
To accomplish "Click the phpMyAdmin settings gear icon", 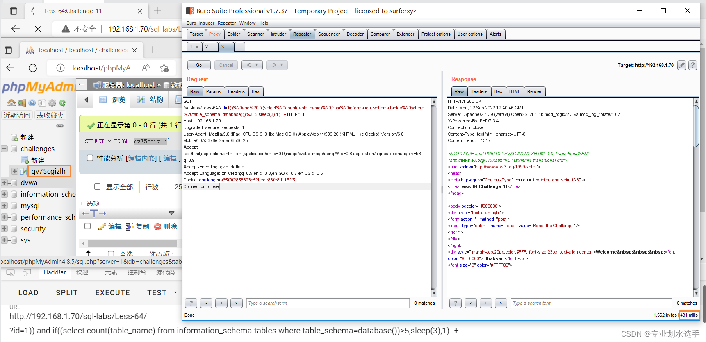I will click(52, 103).
